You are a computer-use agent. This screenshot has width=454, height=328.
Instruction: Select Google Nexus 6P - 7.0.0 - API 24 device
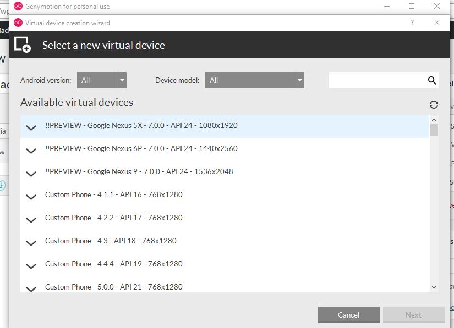[x=225, y=149]
